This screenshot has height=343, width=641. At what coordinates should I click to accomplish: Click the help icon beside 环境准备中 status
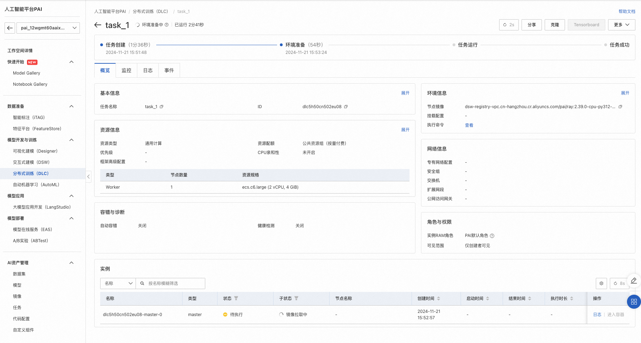point(167,25)
